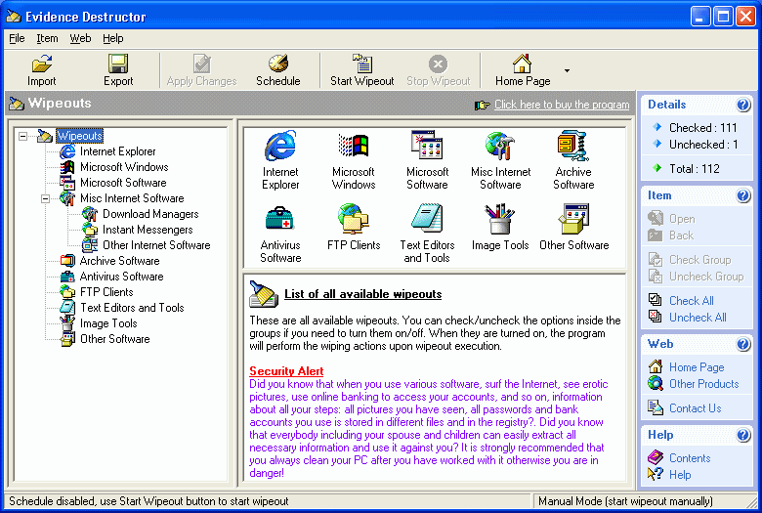Click the Help panel question mark icon
The width and height of the screenshot is (762, 513).
point(743,435)
